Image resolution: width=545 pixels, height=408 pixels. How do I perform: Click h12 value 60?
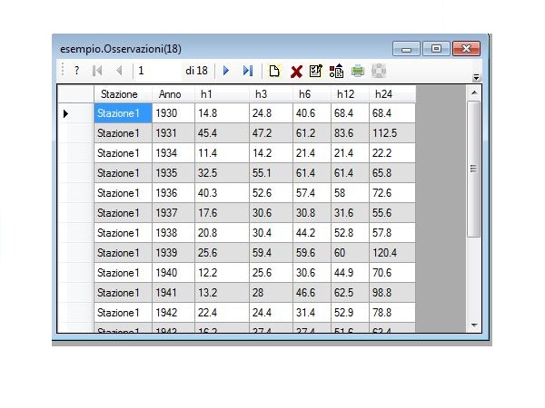coord(350,253)
